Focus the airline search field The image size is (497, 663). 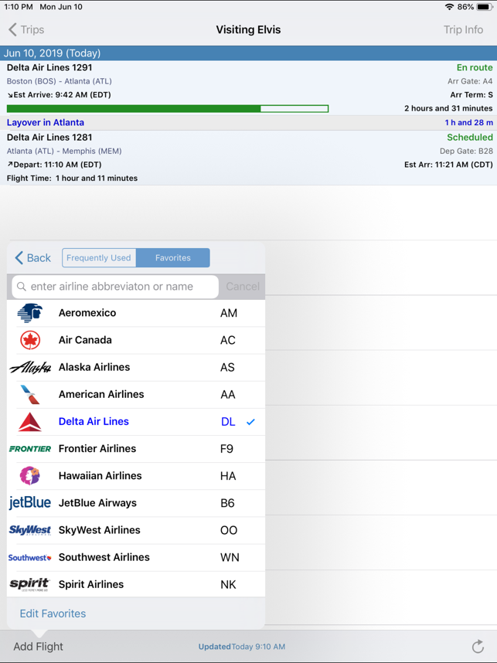(x=115, y=287)
